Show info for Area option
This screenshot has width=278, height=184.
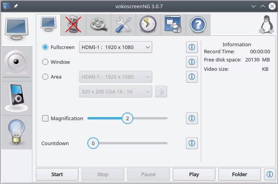pos(192,77)
